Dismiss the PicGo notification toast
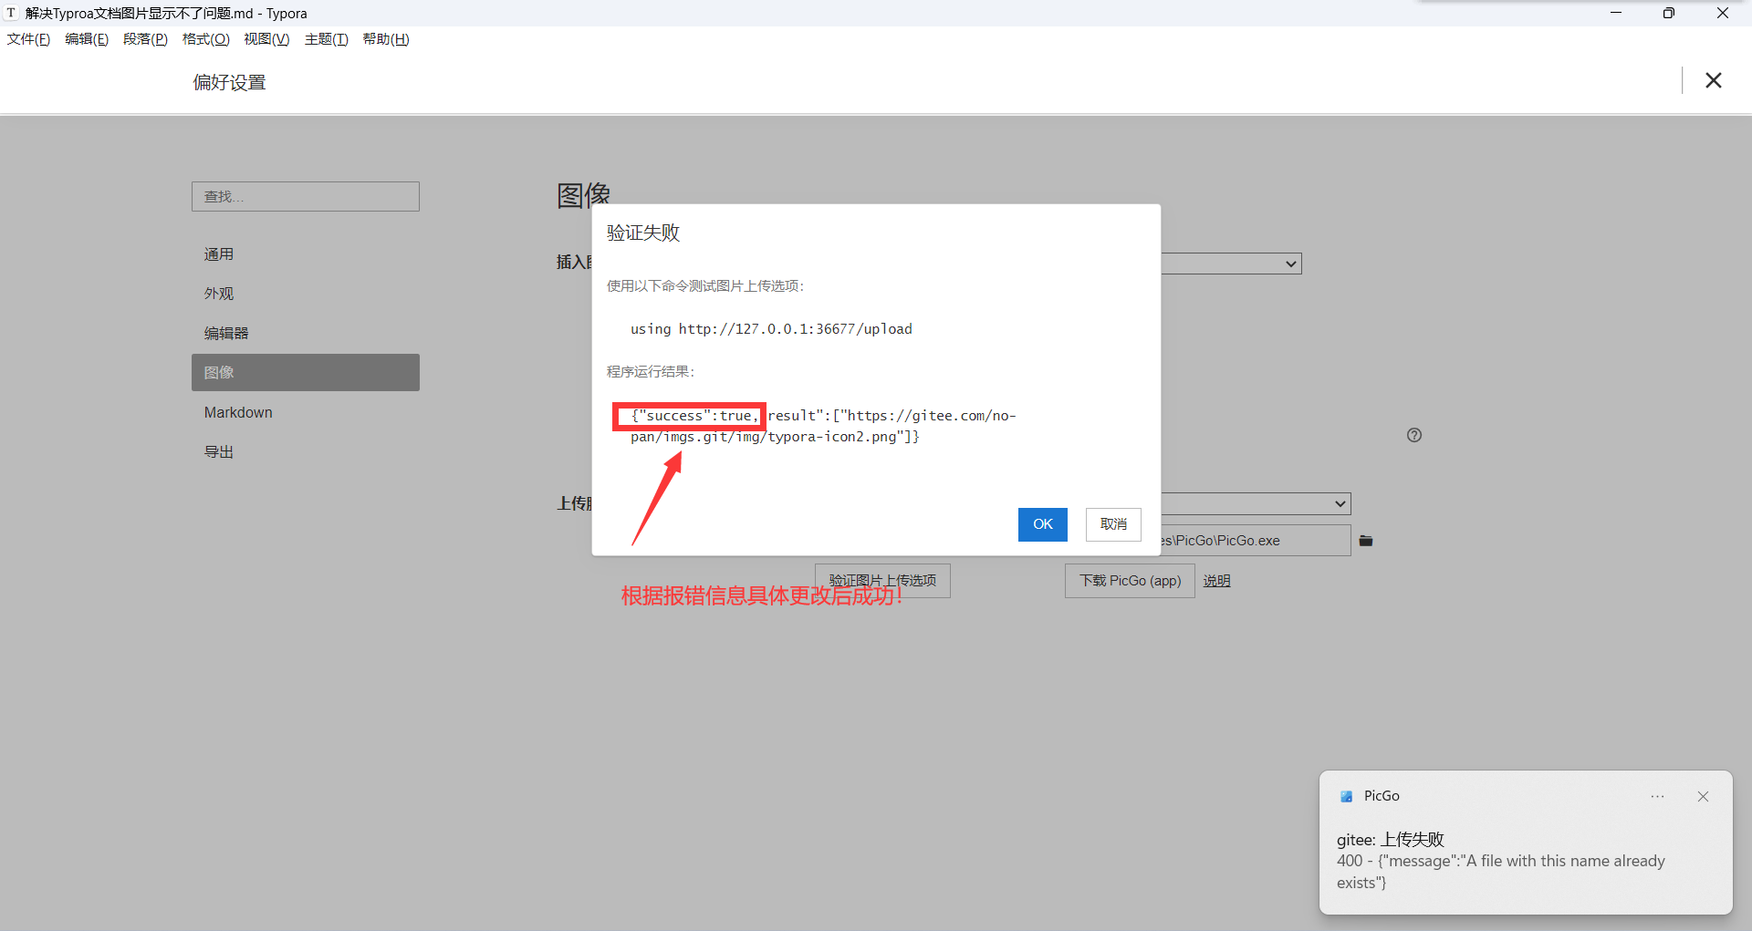Screen dimensions: 1752x931 click(1703, 796)
